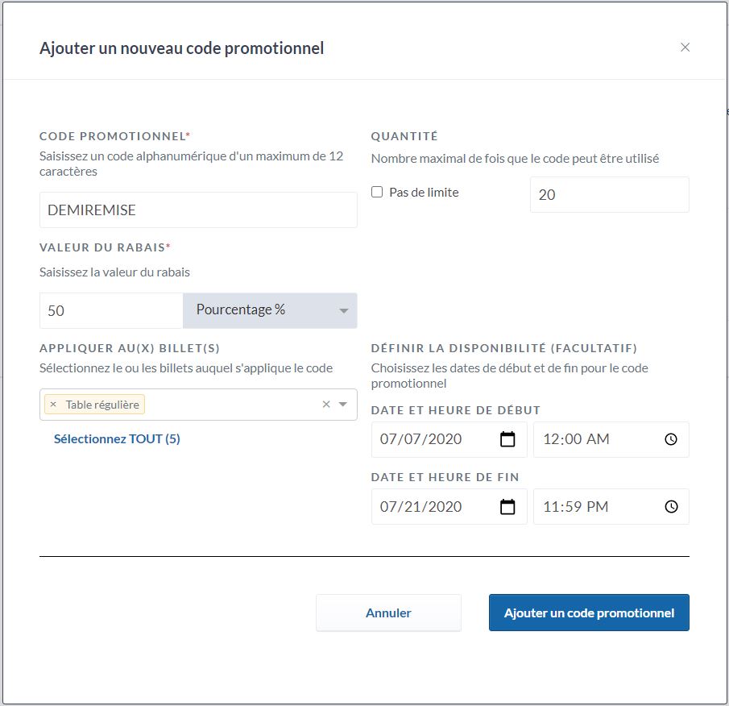Click the end date field 07/21/2020
The height and width of the screenshot is (706, 729).
pos(431,507)
